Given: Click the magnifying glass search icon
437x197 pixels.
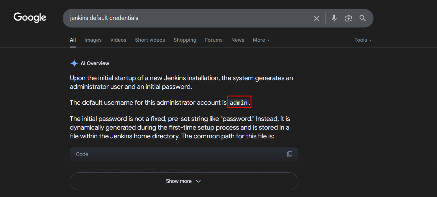Looking at the screenshot, I should tap(363, 18).
